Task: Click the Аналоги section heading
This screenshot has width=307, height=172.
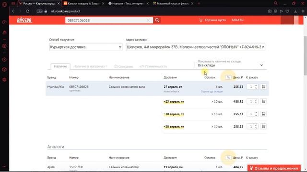Action: pos(56,147)
